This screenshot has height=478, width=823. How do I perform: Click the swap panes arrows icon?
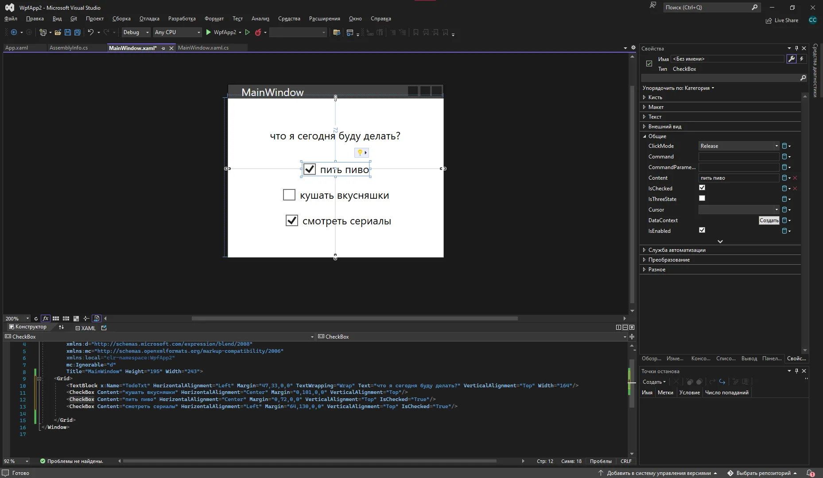61,328
